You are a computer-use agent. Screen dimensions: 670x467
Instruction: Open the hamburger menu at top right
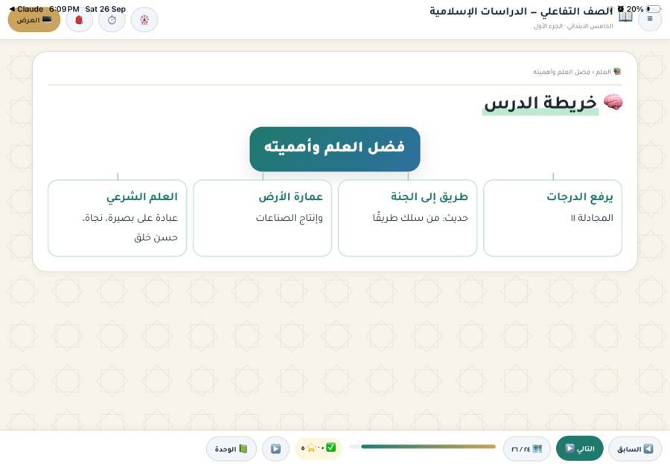point(650,19)
